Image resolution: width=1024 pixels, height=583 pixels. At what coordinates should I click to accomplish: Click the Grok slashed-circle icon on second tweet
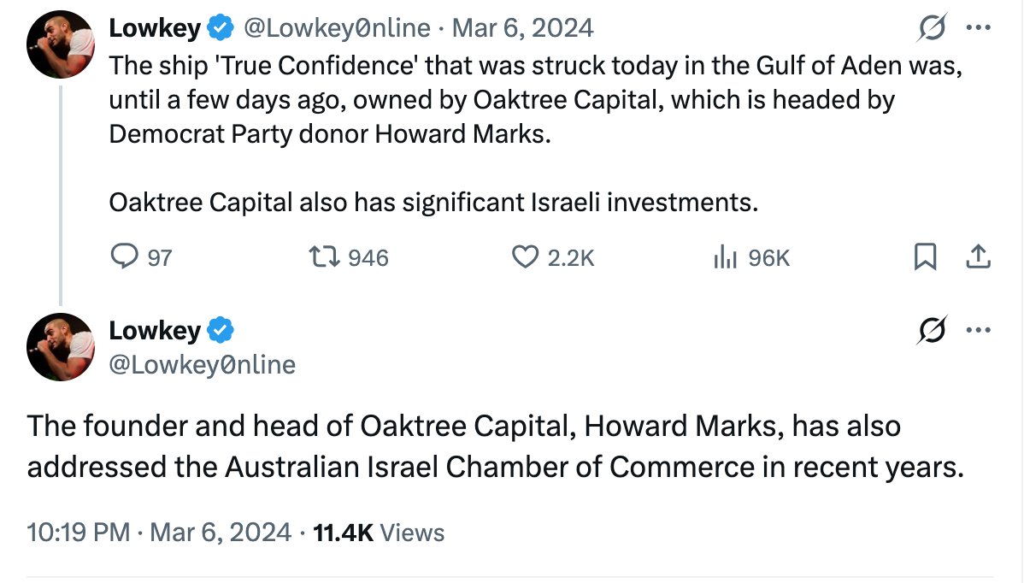pyautogui.click(x=932, y=330)
